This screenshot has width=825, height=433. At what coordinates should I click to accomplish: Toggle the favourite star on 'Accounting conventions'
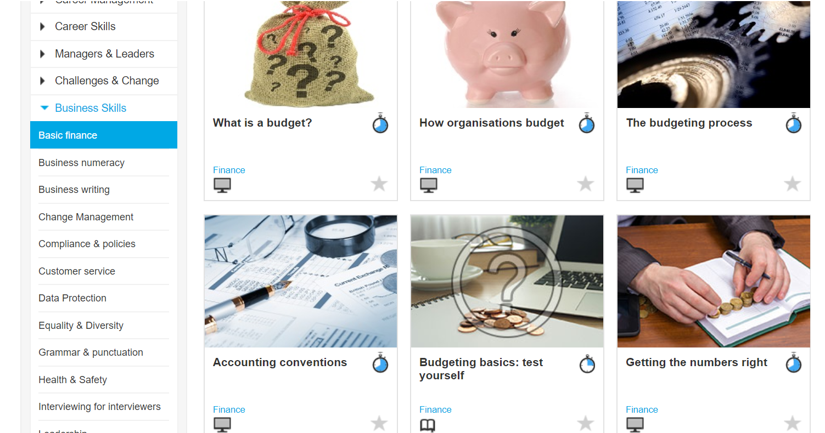click(x=379, y=423)
